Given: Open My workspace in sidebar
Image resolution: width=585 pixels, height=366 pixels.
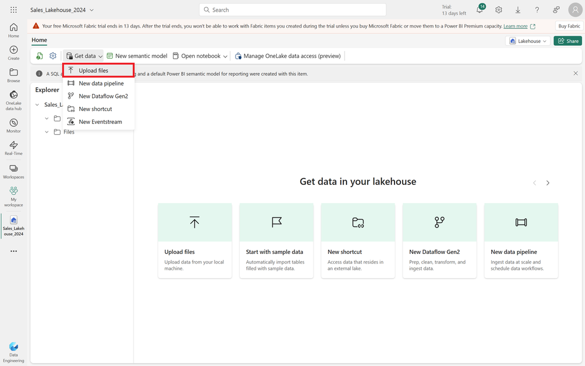Looking at the screenshot, I should pyautogui.click(x=13, y=196).
